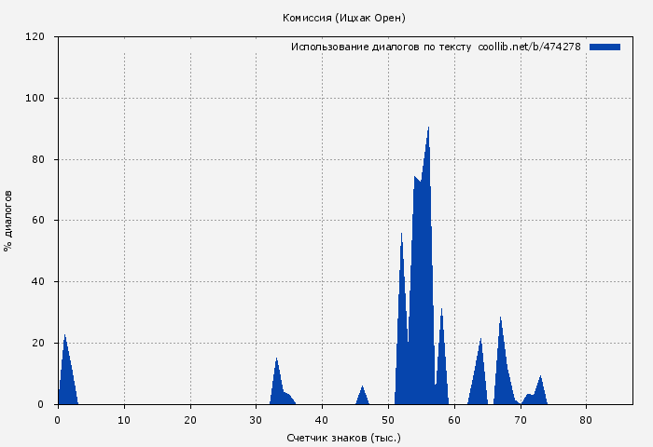Click the blue legend color swatch
The height and width of the screenshot is (447, 653).
[604, 47]
